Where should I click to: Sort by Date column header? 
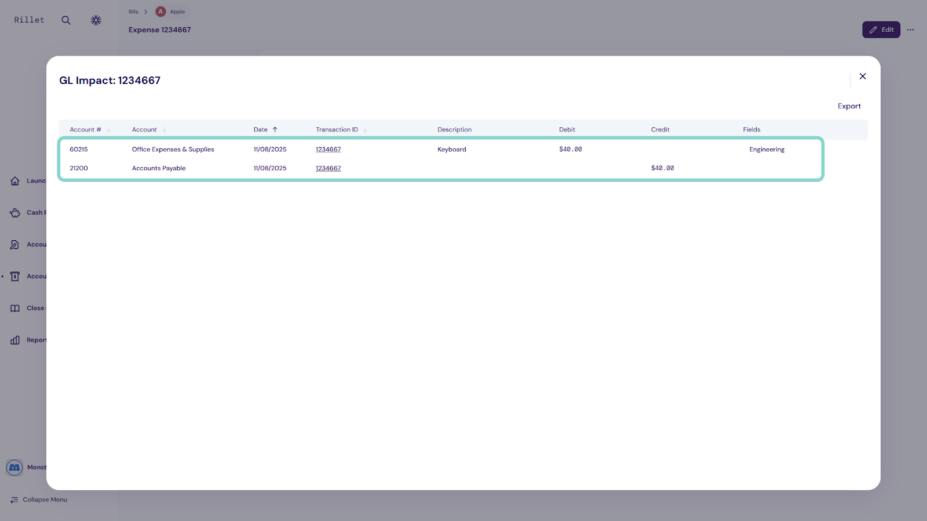pos(261,130)
